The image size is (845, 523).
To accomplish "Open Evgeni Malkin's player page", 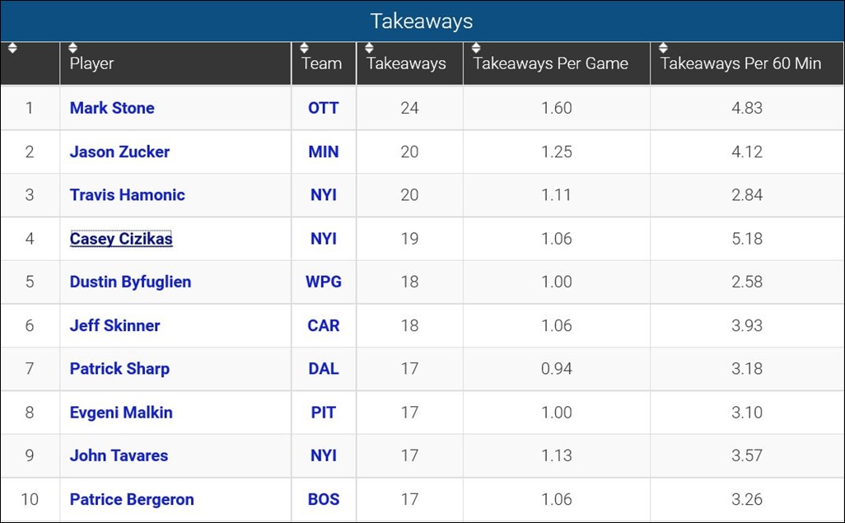I will pos(120,412).
